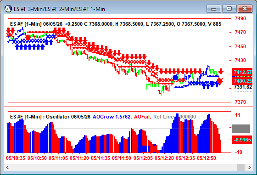The height and width of the screenshot is (175, 257).
Task: Click the 7412.57 price marker
Action: point(242,72)
